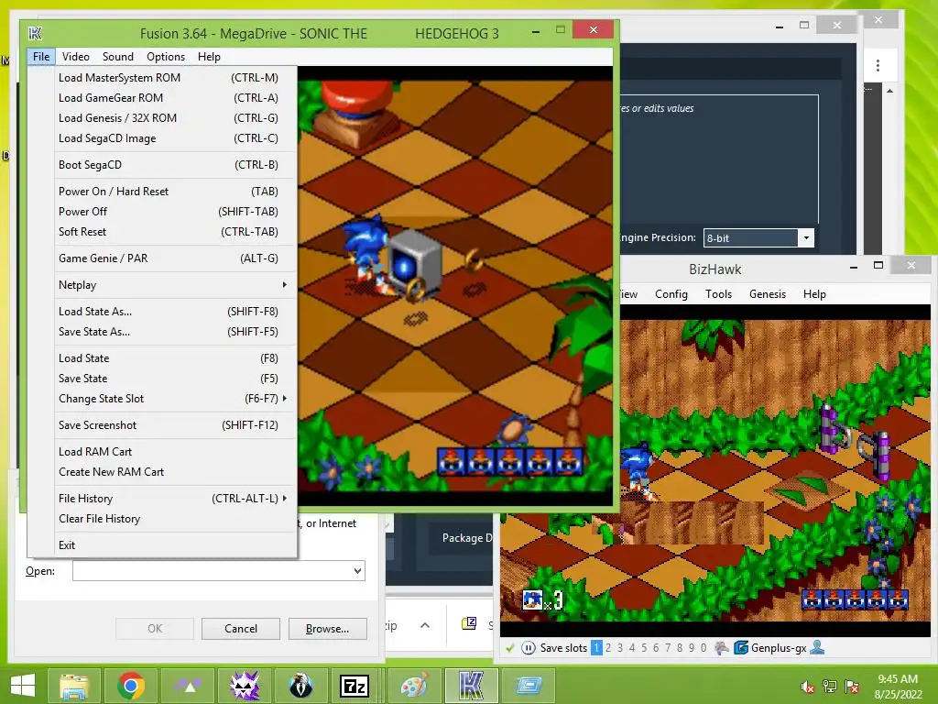Open the Engine Precision 8-bit dropdown
The image size is (938, 704).
pyautogui.click(x=806, y=237)
